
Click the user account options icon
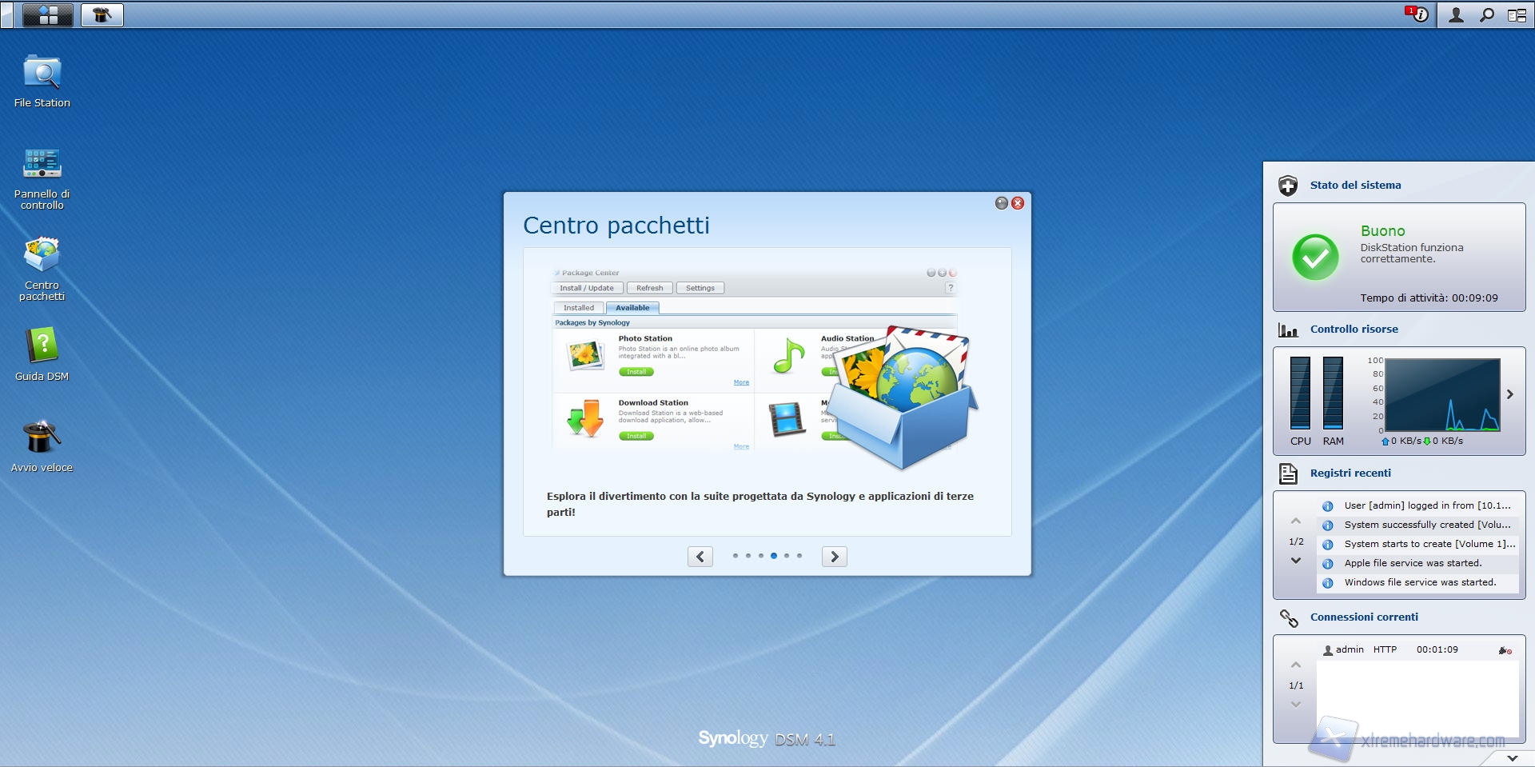point(1456,15)
